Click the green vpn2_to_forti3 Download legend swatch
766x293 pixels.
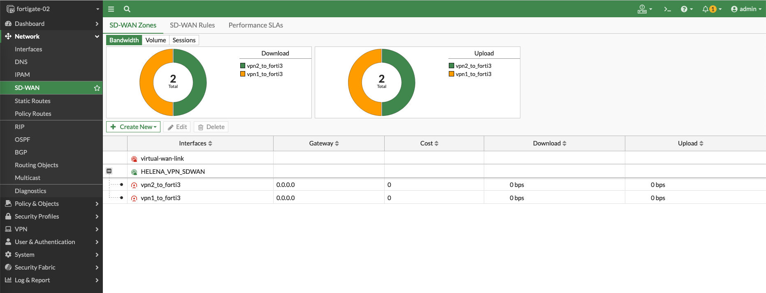[x=243, y=66]
